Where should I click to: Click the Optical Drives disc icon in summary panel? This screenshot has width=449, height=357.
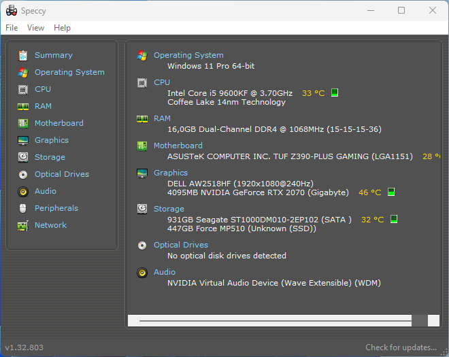tap(142, 245)
